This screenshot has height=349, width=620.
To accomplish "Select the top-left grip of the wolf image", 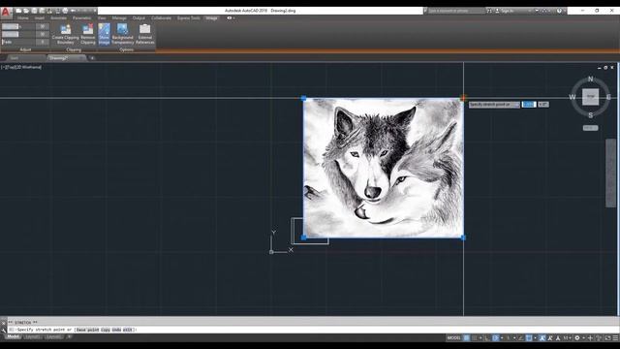I will pyautogui.click(x=303, y=98).
